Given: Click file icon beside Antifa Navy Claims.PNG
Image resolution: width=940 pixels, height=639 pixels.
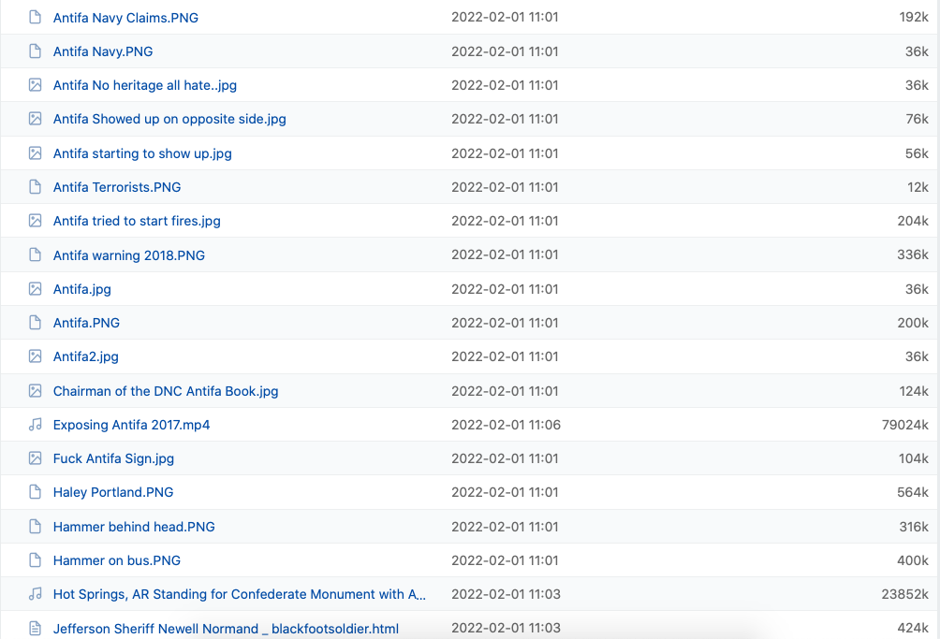Looking at the screenshot, I should [x=36, y=18].
